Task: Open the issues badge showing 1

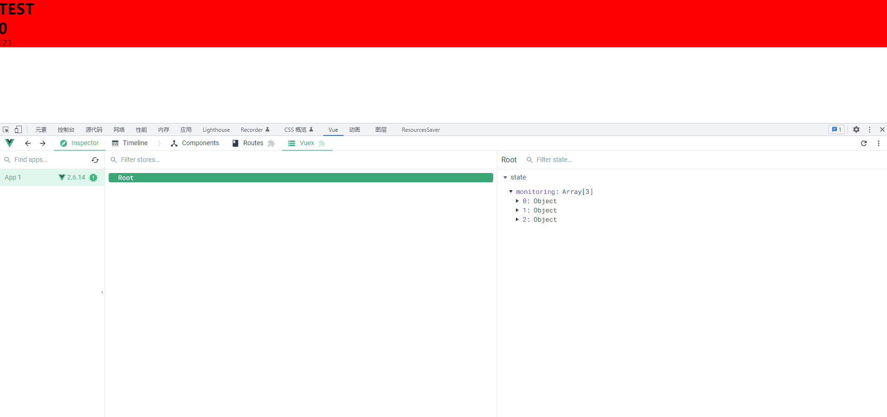Action: [x=836, y=130]
